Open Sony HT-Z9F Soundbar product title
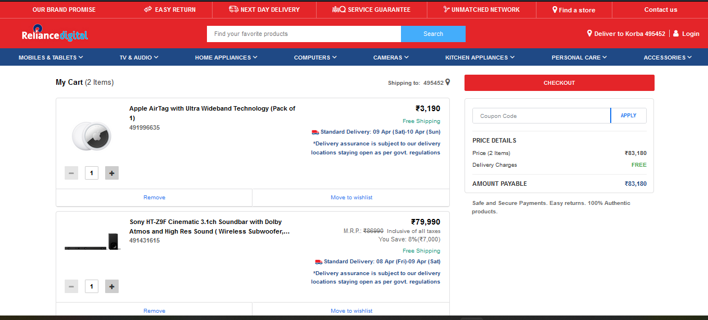This screenshot has height=320, width=708. [210, 227]
